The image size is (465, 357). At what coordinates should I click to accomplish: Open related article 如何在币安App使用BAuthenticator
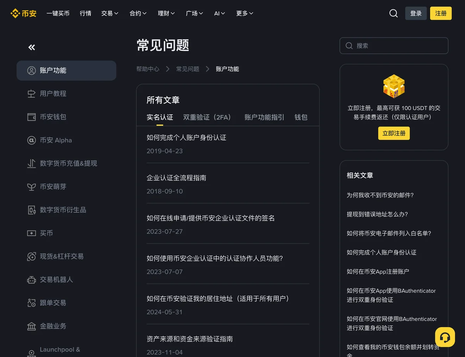tap(391, 295)
